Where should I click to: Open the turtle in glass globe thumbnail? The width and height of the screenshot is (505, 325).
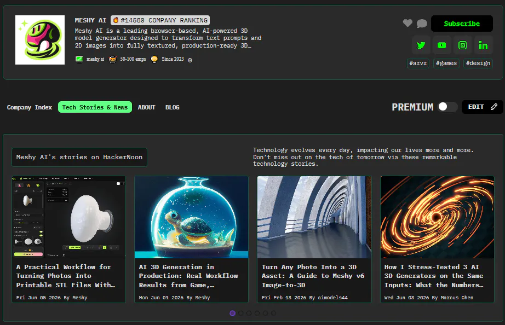click(x=191, y=217)
